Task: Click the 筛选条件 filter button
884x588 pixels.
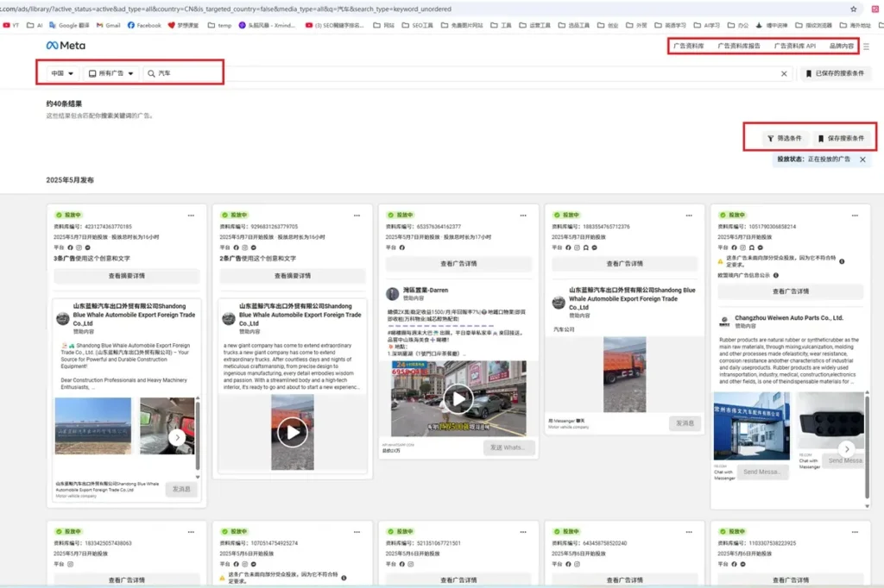Action: tap(784, 138)
